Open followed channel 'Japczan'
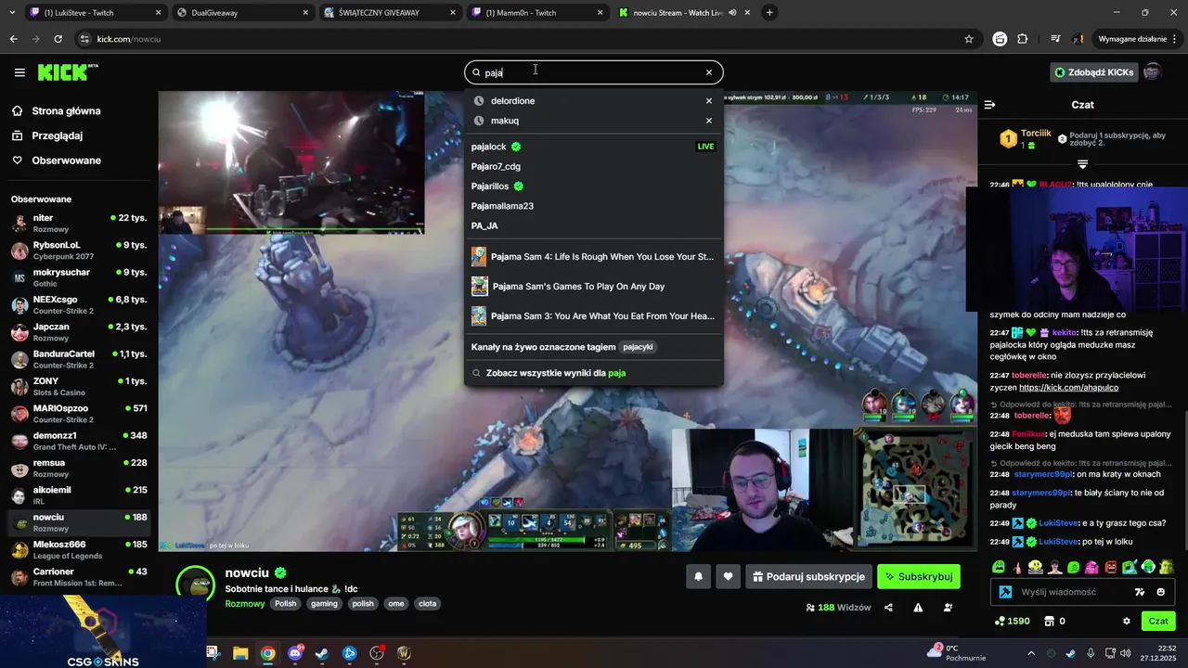 [78, 332]
